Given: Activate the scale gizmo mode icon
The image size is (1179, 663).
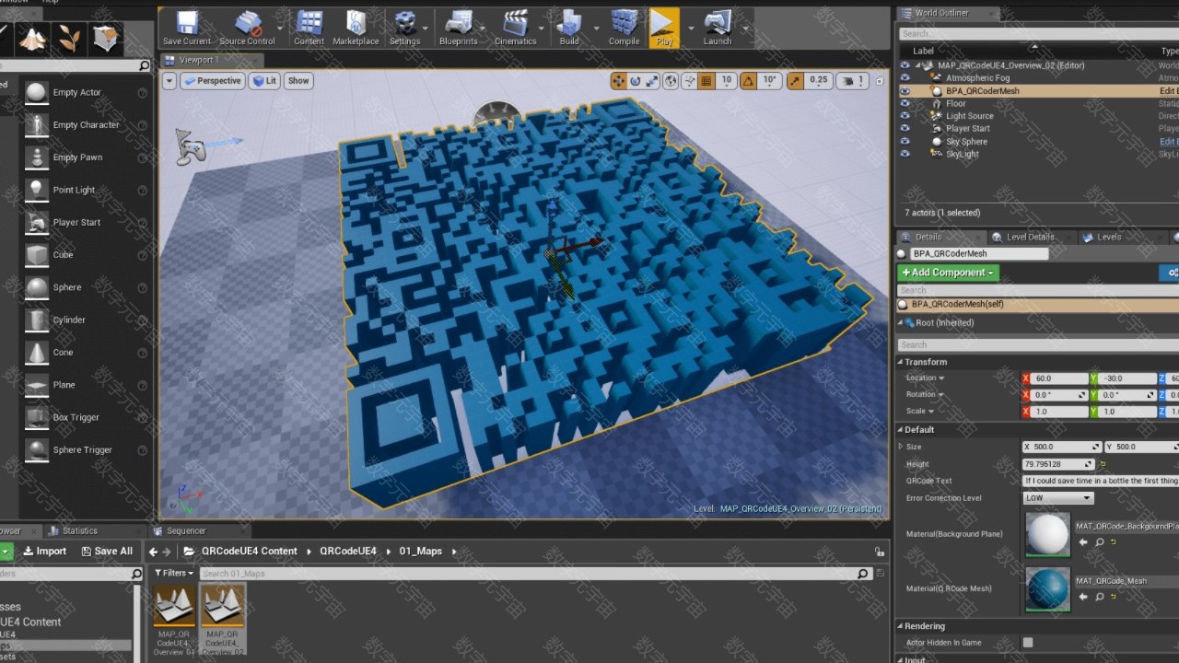Looking at the screenshot, I should click(x=653, y=81).
